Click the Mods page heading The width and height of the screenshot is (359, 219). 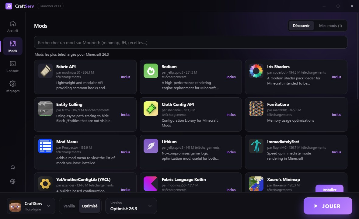click(x=41, y=26)
